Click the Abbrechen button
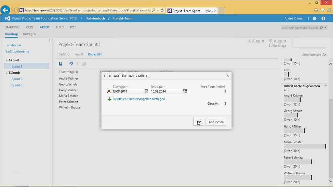The width and height of the screenshot is (333, 187). click(x=216, y=122)
